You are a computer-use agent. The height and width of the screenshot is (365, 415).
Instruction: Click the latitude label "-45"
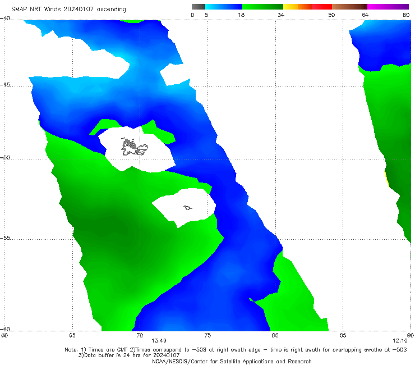(5, 85)
